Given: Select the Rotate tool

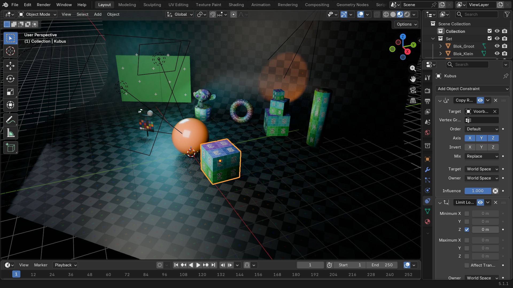Looking at the screenshot, I should pos(10,79).
